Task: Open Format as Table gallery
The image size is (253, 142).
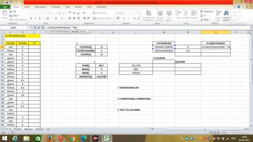Action: point(160,16)
